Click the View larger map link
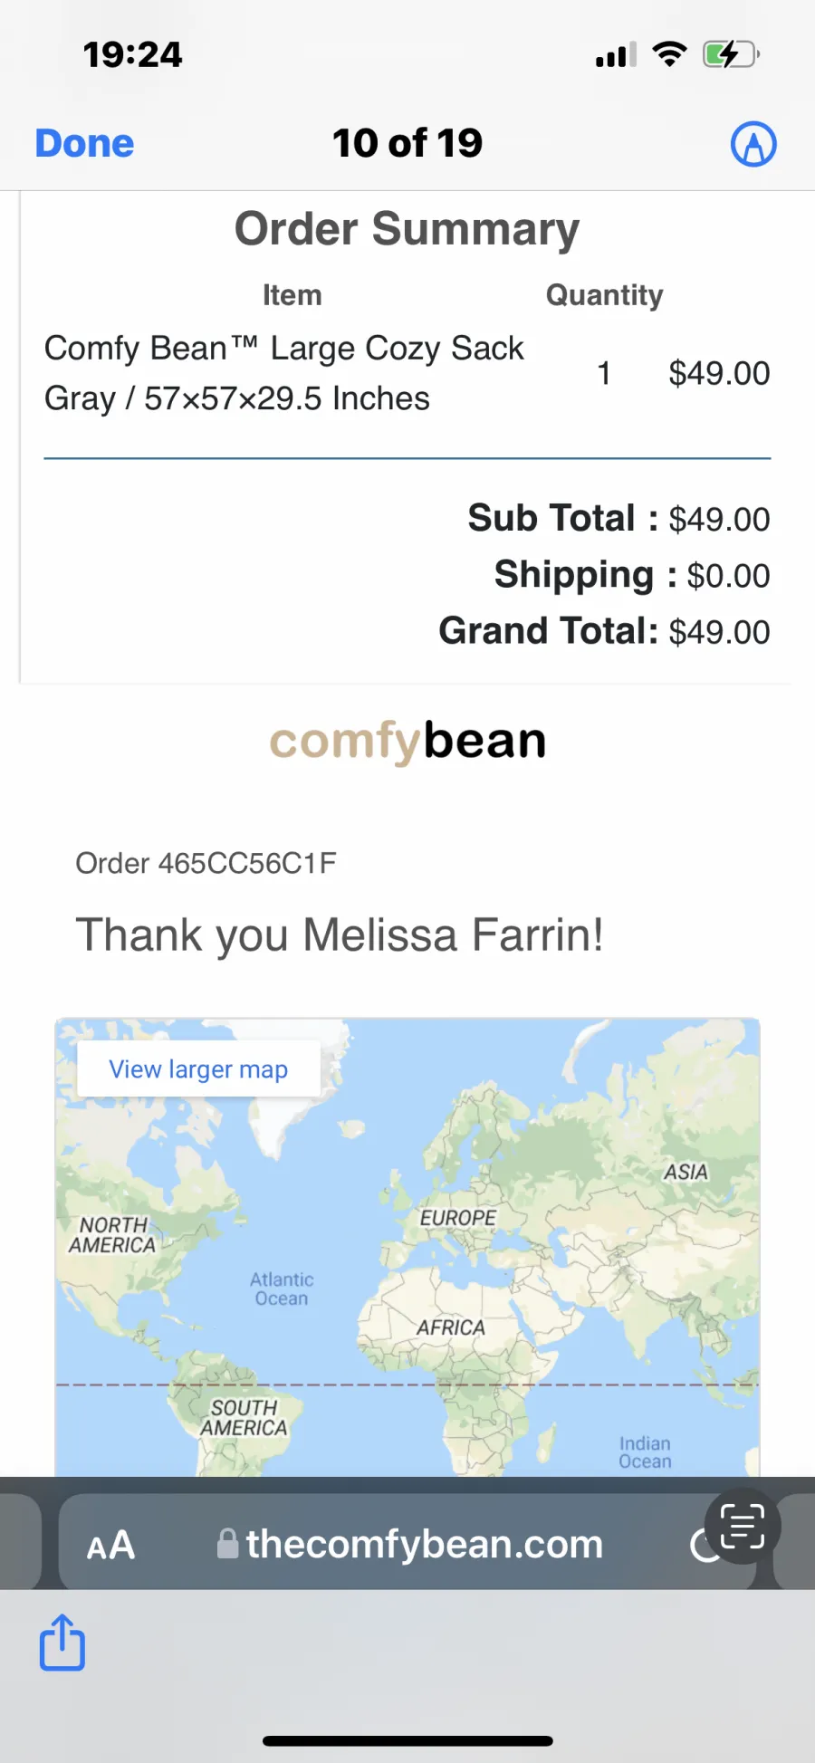 198,1069
